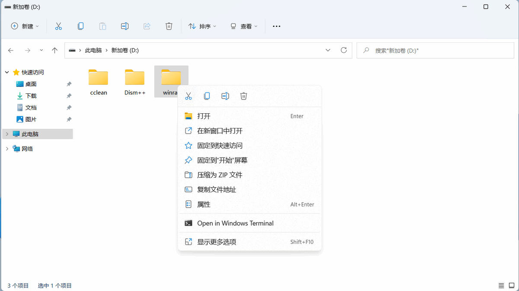Click 新加卷 (D:) breadcrumb in address bar
Image resolution: width=519 pixels, height=291 pixels.
(125, 50)
